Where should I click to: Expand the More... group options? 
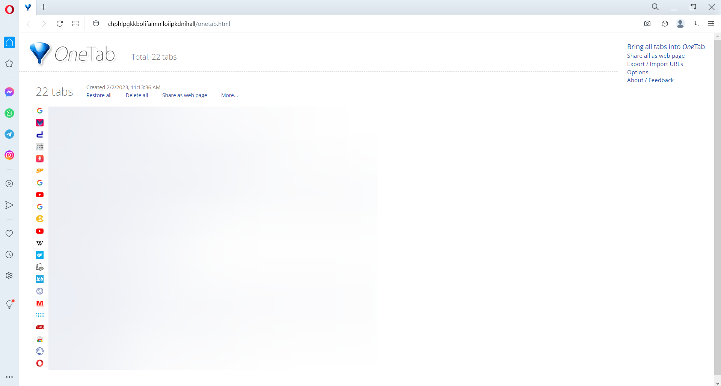(x=229, y=95)
